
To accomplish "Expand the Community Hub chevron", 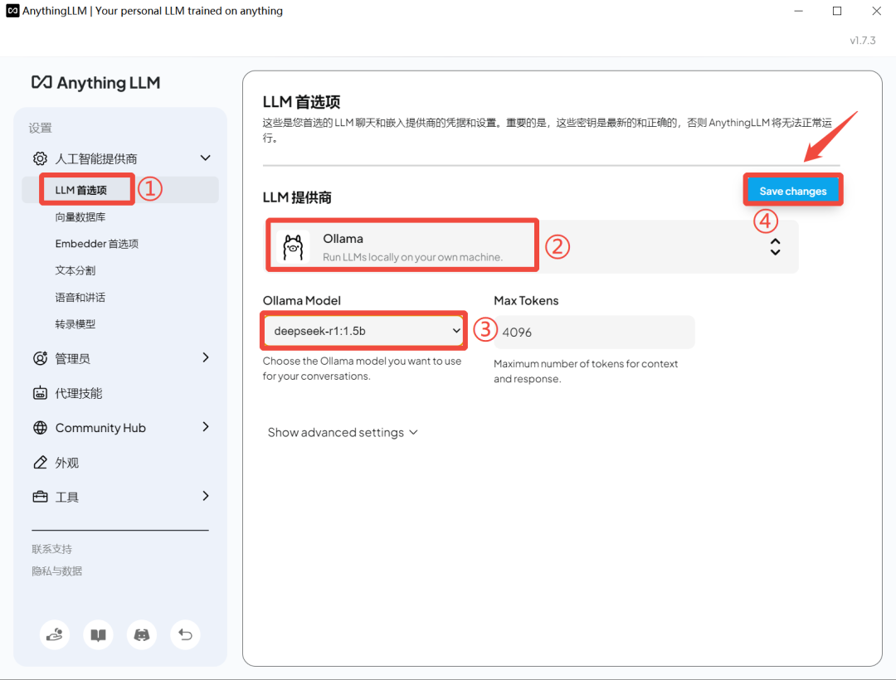I will click(x=206, y=426).
